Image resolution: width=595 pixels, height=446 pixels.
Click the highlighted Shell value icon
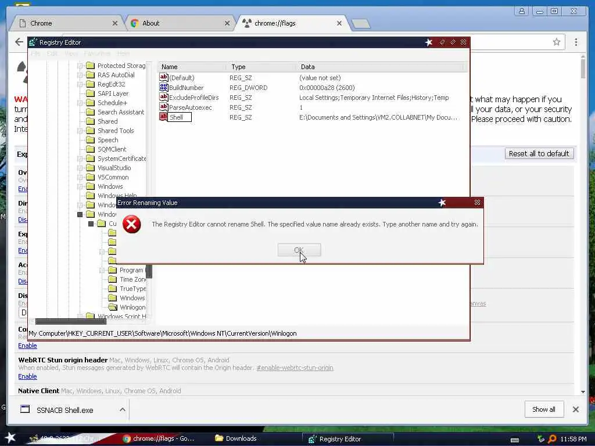[x=163, y=117]
